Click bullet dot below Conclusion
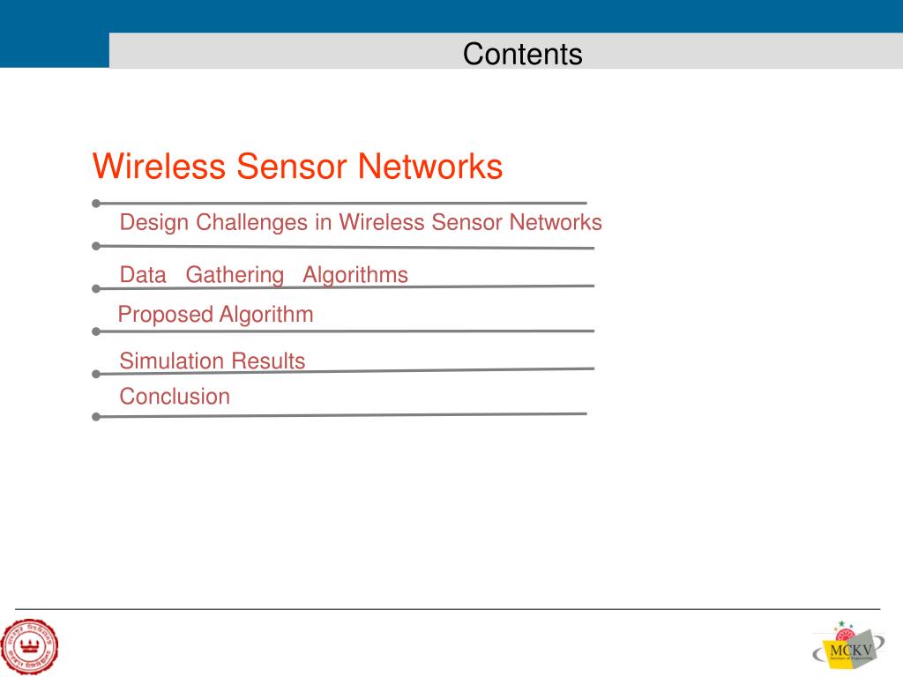 (96, 417)
